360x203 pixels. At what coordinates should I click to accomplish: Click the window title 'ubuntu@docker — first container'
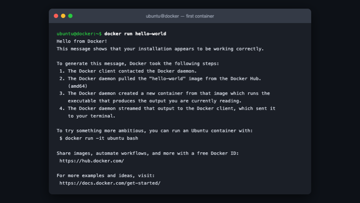click(x=180, y=16)
